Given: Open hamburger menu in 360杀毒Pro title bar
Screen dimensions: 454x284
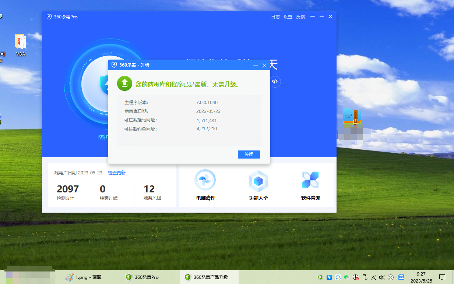Looking at the screenshot, I should click(313, 17).
